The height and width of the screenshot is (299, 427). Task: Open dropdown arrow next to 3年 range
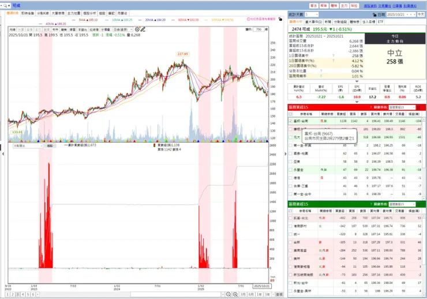[x=273, y=294]
